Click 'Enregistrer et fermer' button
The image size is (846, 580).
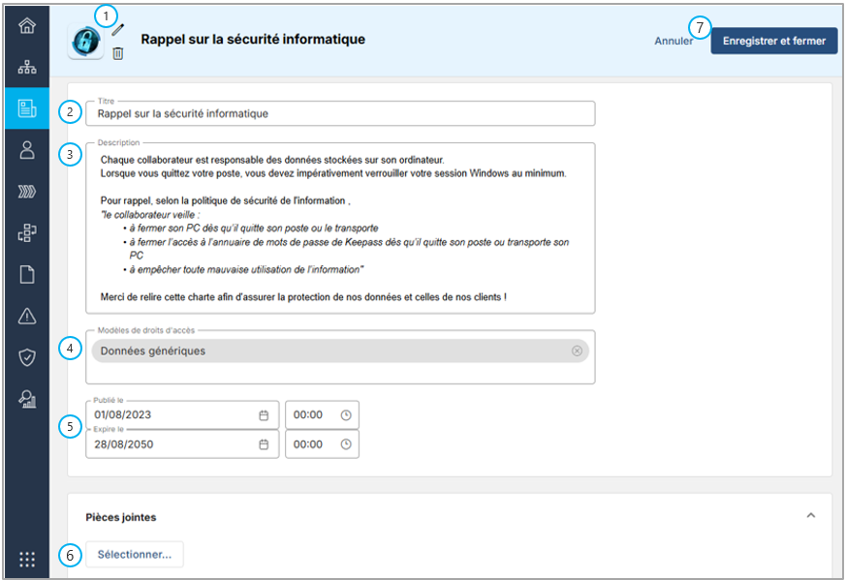pos(774,42)
